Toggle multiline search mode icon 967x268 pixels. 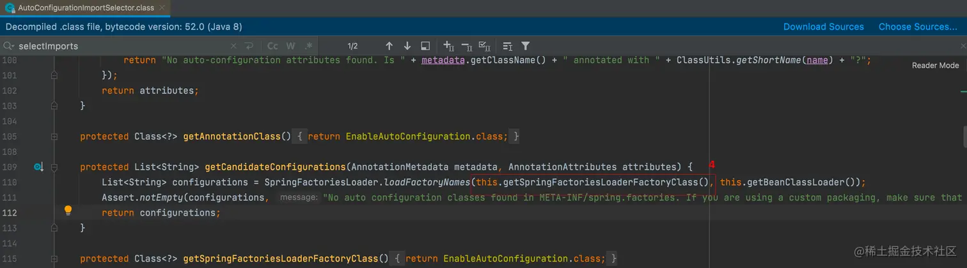507,46
